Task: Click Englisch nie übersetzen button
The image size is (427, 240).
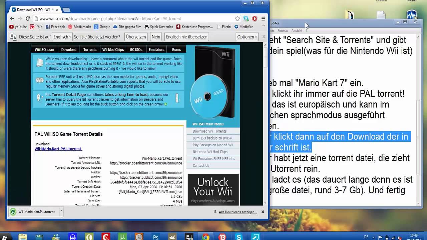Action: (186, 37)
